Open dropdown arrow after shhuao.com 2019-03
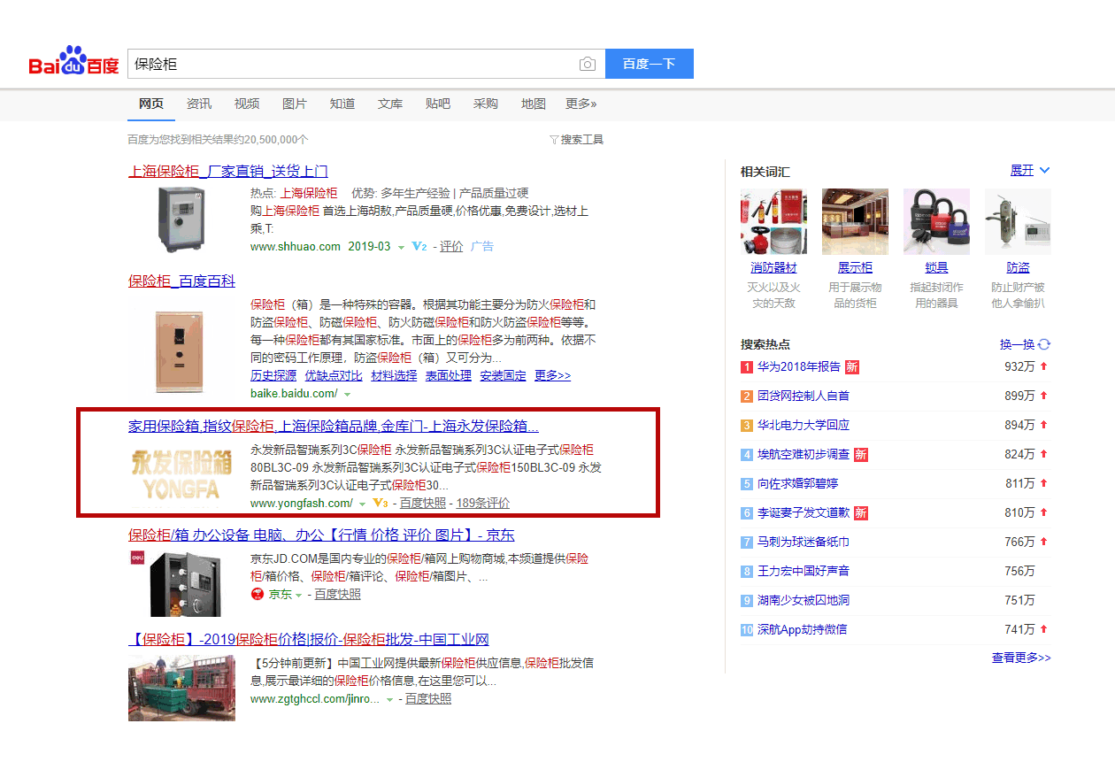The width and height of the screenshot is (1115, 762). (402, 247)
